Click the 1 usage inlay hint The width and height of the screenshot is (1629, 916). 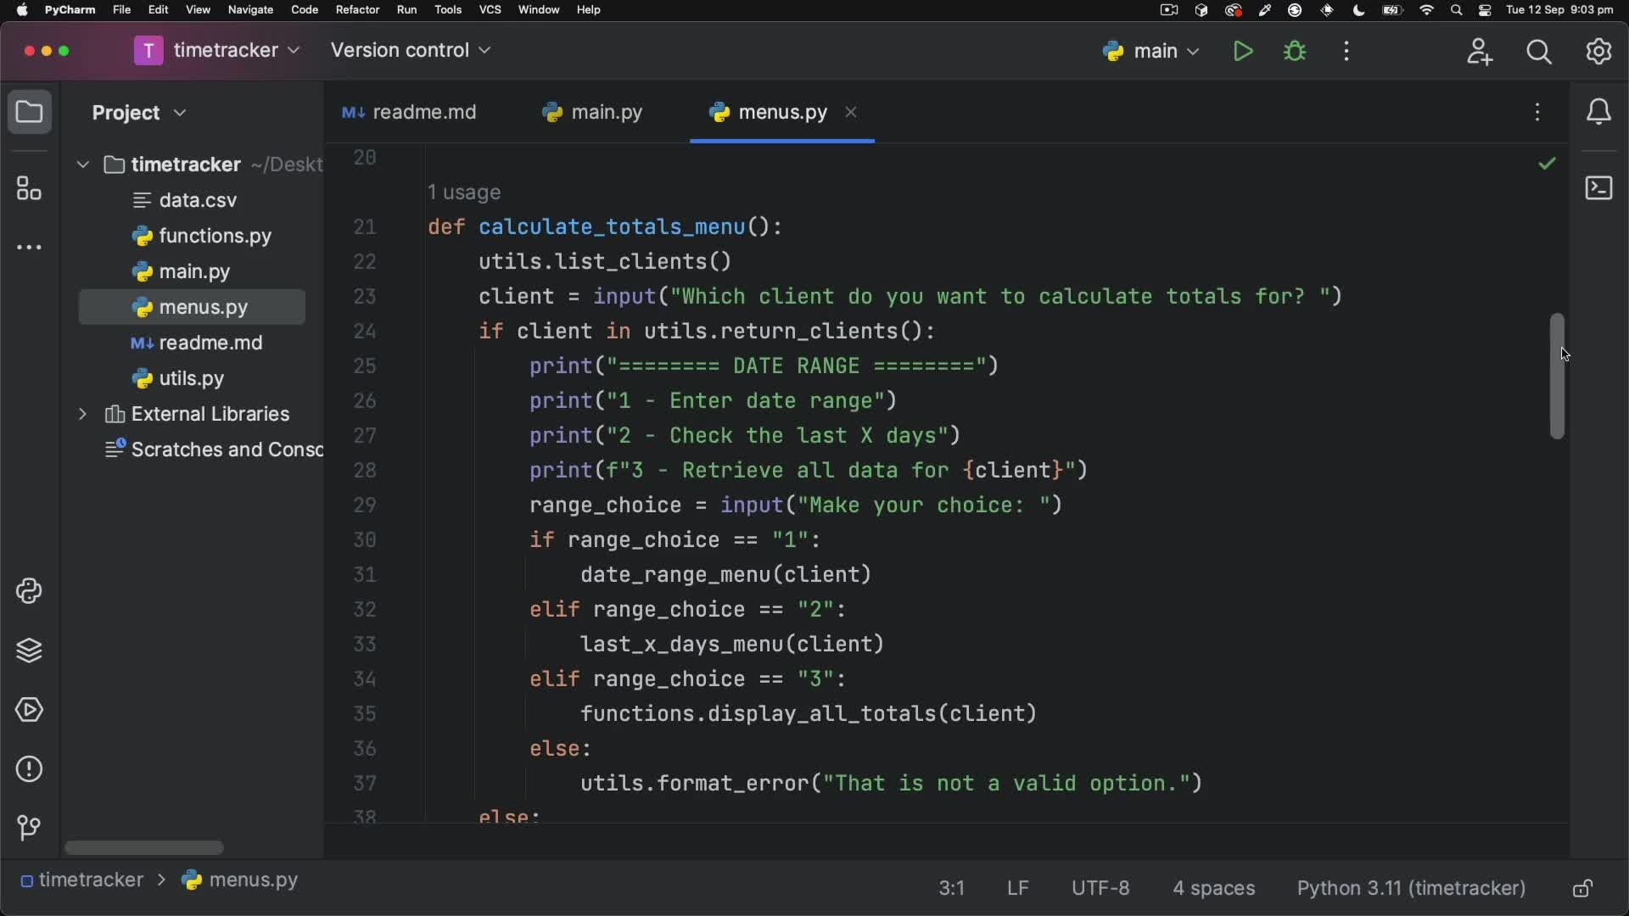point(464,193)
